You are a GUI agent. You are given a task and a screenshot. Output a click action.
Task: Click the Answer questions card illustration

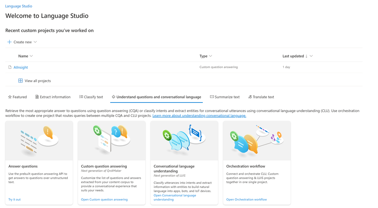39,141
